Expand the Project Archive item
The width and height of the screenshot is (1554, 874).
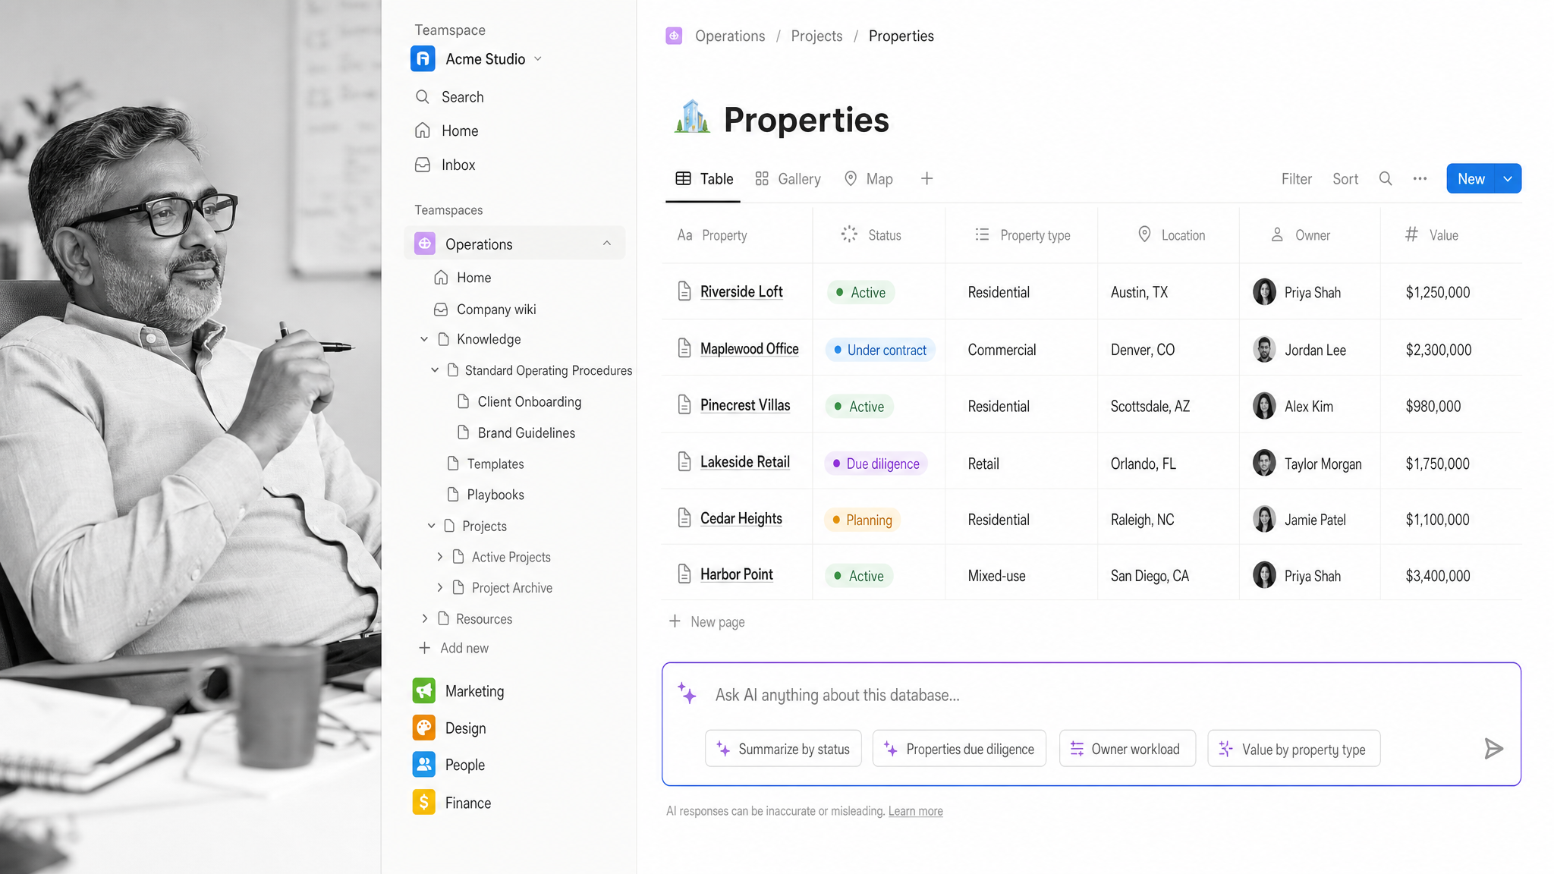coord(440,588)
